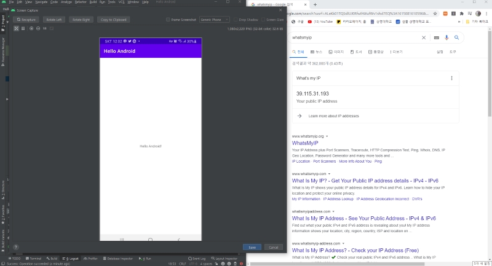Open the Port Scanners sublink
The height and width of the screenshot is (266, 492).
(x=325, y=162)
